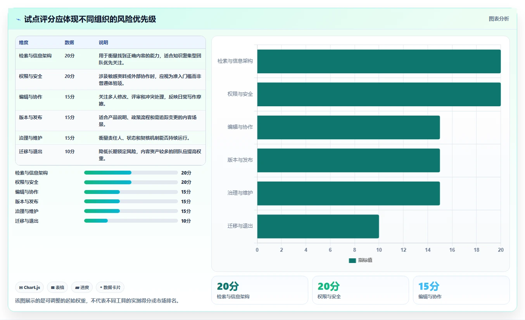Select the 数据卡片 tag chip
Viewport: 525px width, 320px height.
point(110,287)
